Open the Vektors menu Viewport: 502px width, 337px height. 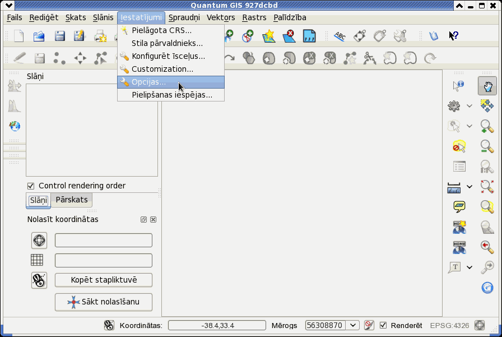pos(221,17)
